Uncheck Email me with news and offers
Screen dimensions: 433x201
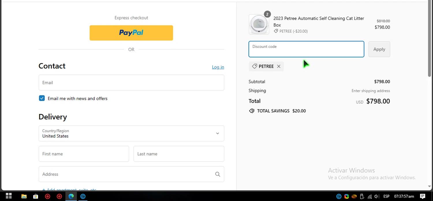[42, 98]
